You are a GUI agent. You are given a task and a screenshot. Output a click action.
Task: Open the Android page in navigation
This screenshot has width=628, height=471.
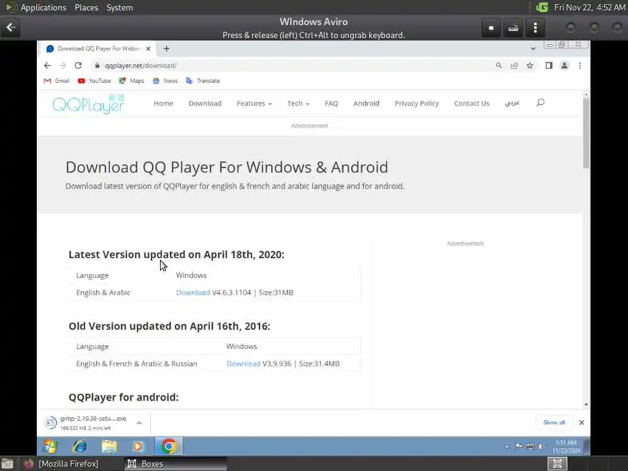click(366, 103)
